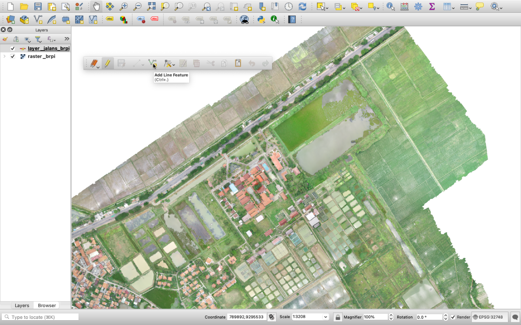The height and width of the screenshot is (325, 521).
Task: Switch to the Layers tab
Action: tap(22, 305)
